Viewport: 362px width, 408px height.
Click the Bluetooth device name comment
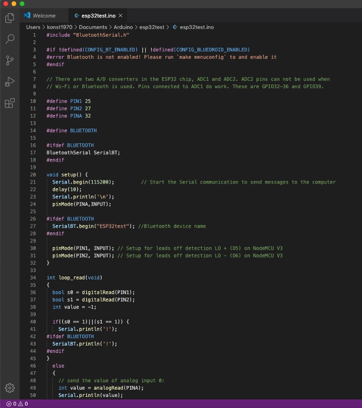coord(172,226)
